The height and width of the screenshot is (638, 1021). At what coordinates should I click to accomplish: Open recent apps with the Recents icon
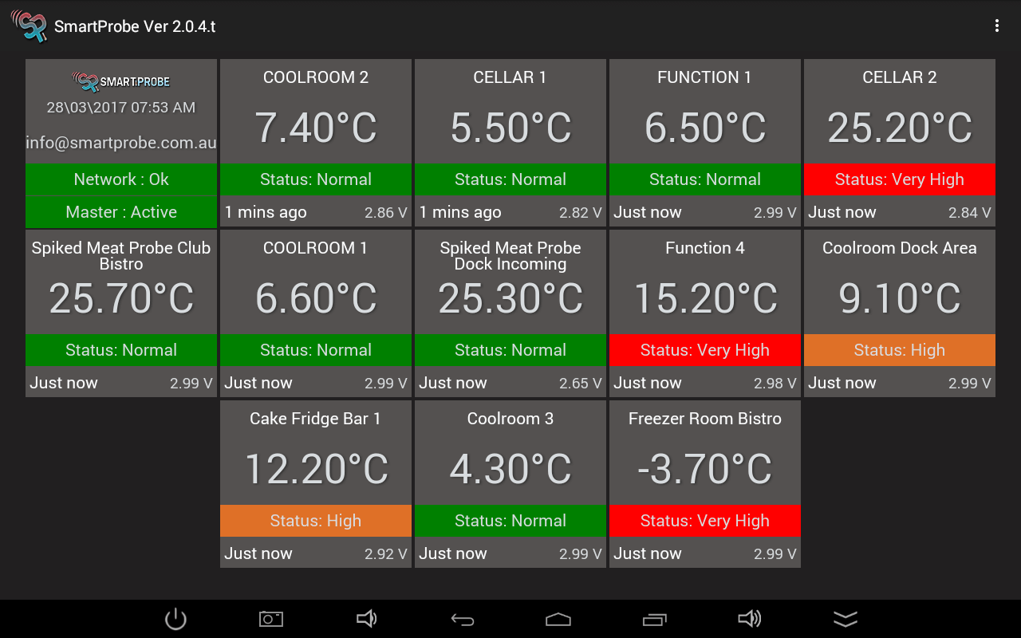(x=654, y=618)
